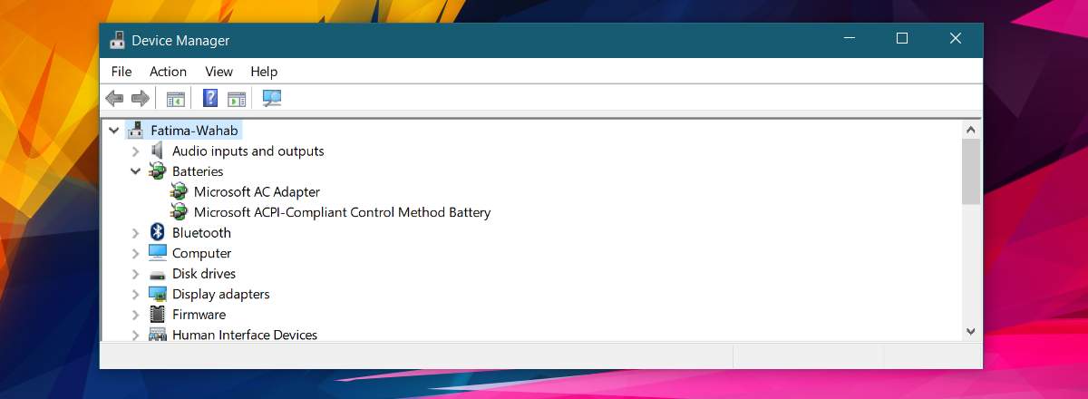This screenshot has height=399, width=1088.
Task: Select the "Batteries" label
Action: point(198,171)
